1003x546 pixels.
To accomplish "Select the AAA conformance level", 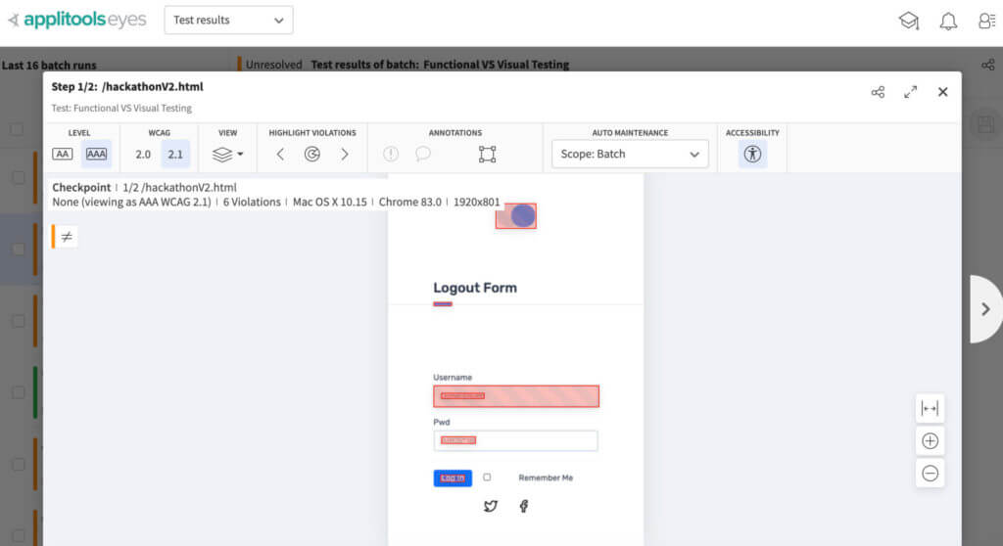I will click(96, 154).
